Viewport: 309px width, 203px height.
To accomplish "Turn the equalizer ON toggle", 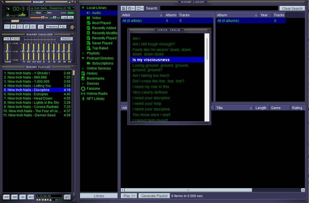I will (x=7, y=39).
